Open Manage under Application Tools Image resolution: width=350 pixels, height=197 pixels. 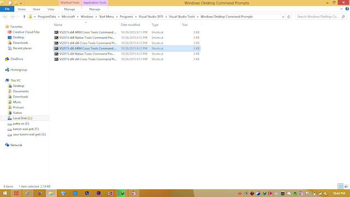[95, 9]
